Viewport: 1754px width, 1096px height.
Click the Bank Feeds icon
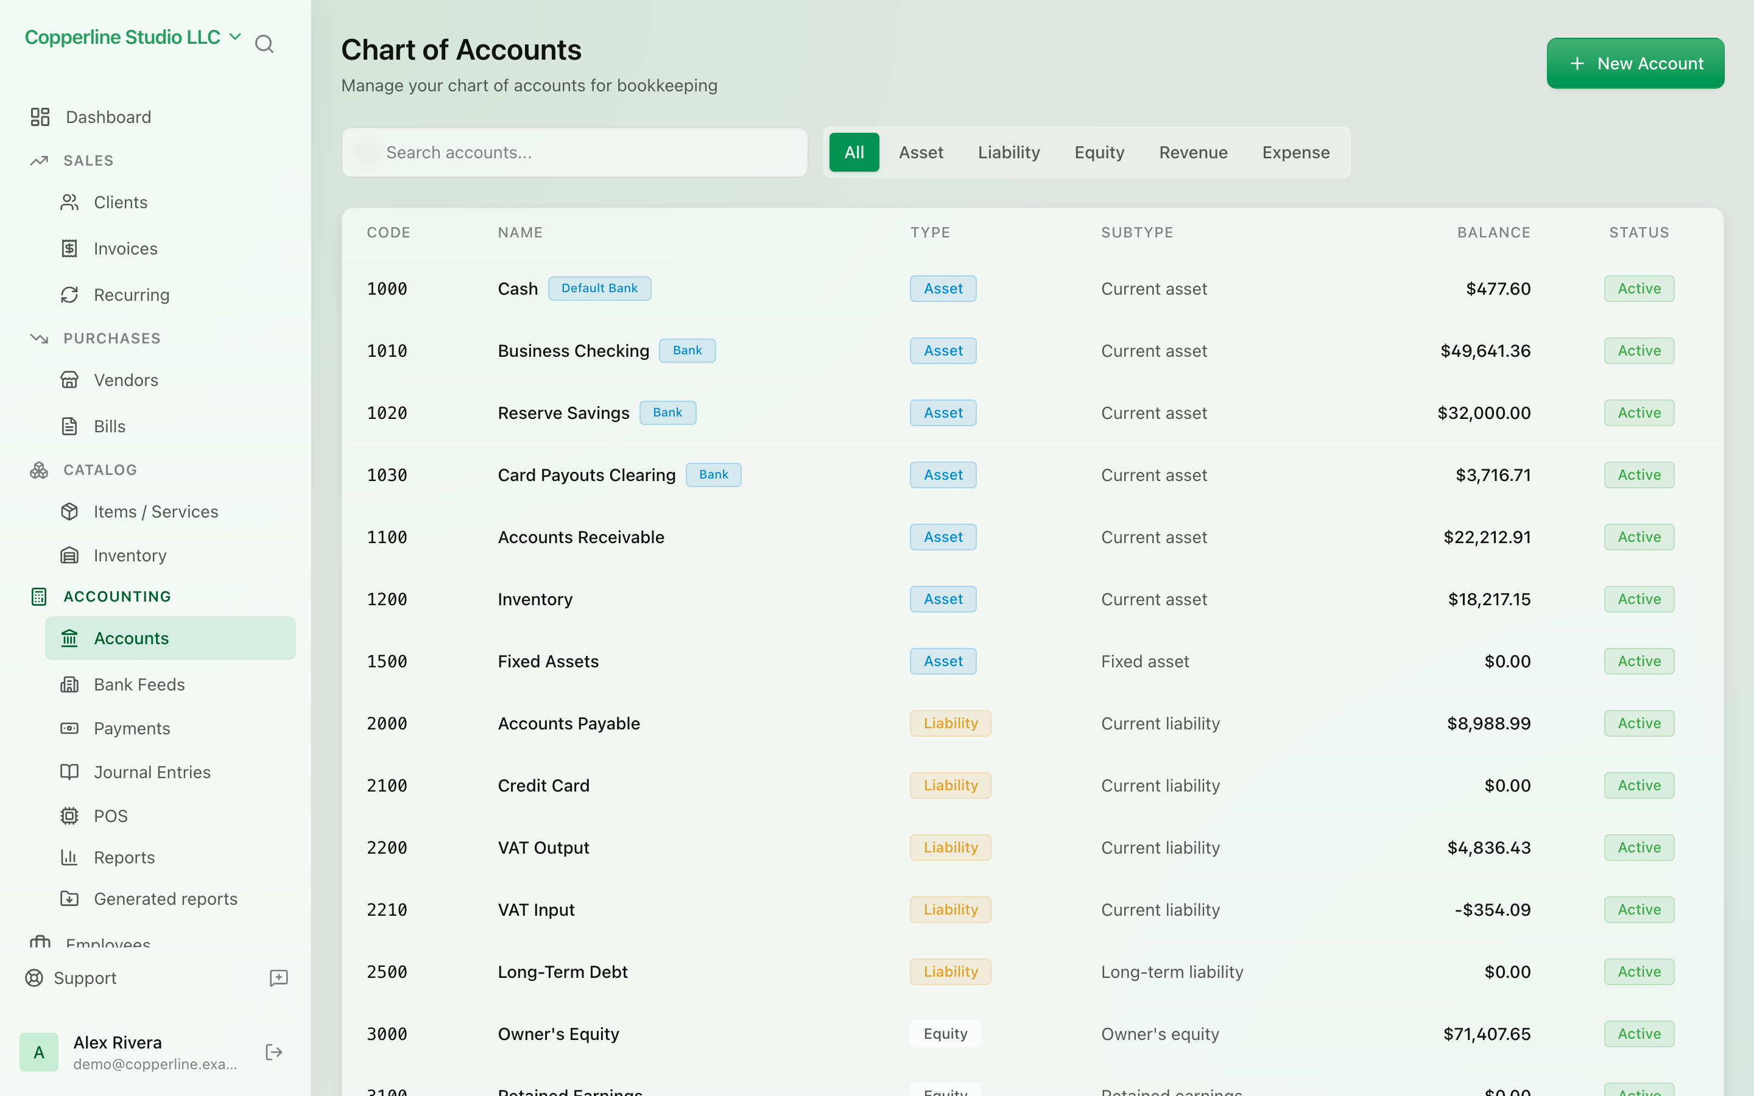[69, 684]
